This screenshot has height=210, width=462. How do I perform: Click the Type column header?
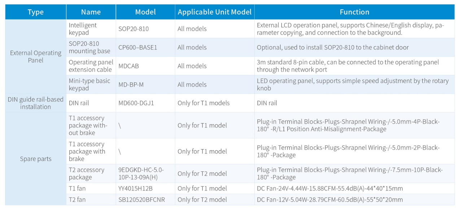point(35,12)
